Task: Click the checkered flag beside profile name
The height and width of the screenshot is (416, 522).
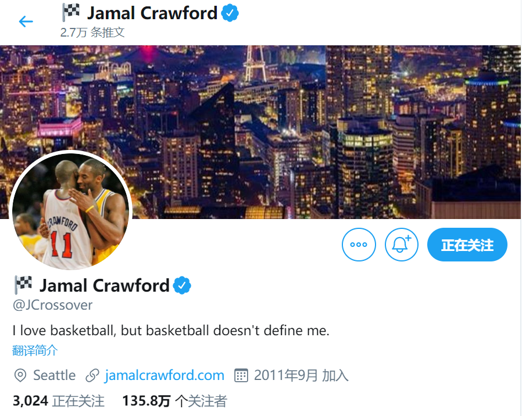Action: (x=23, y=285)
